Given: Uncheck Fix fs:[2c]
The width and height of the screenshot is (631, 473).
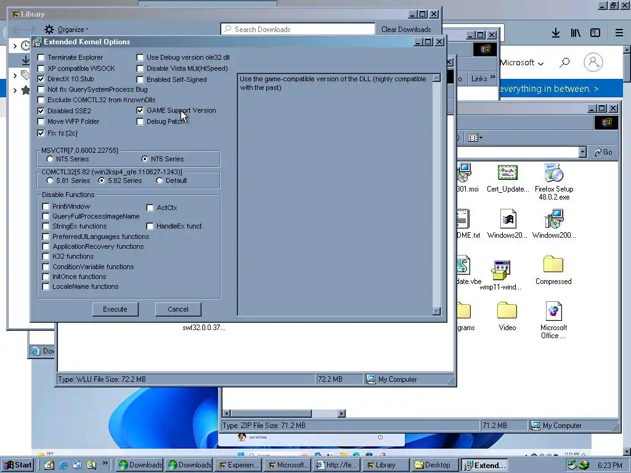Looking at the screenshot, I should (x=41, y=133).
